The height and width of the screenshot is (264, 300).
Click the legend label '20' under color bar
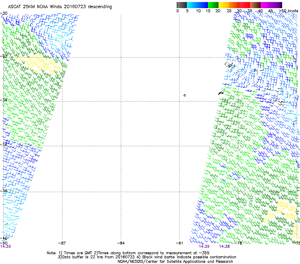coord(218,11)
